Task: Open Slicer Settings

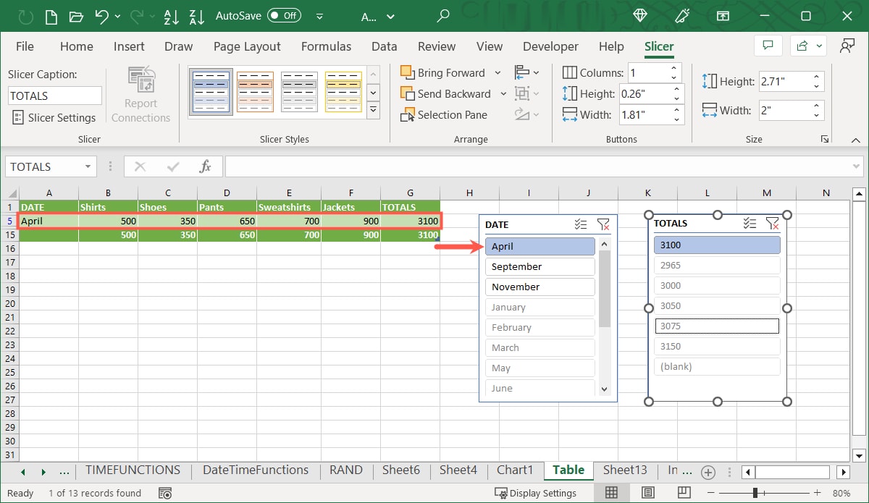Action: click(54, 117)
